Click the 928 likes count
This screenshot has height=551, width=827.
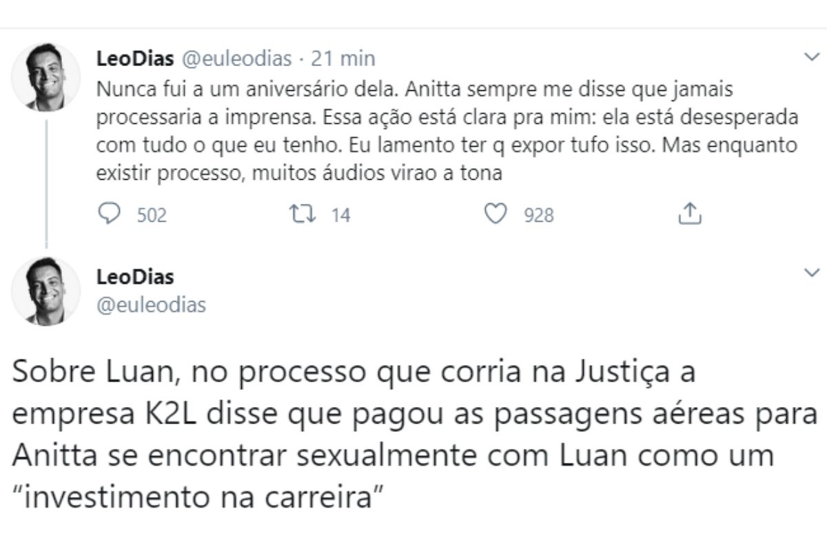point(539,216)
